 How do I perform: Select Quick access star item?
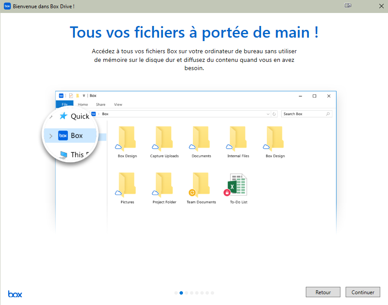click(74, 116)
